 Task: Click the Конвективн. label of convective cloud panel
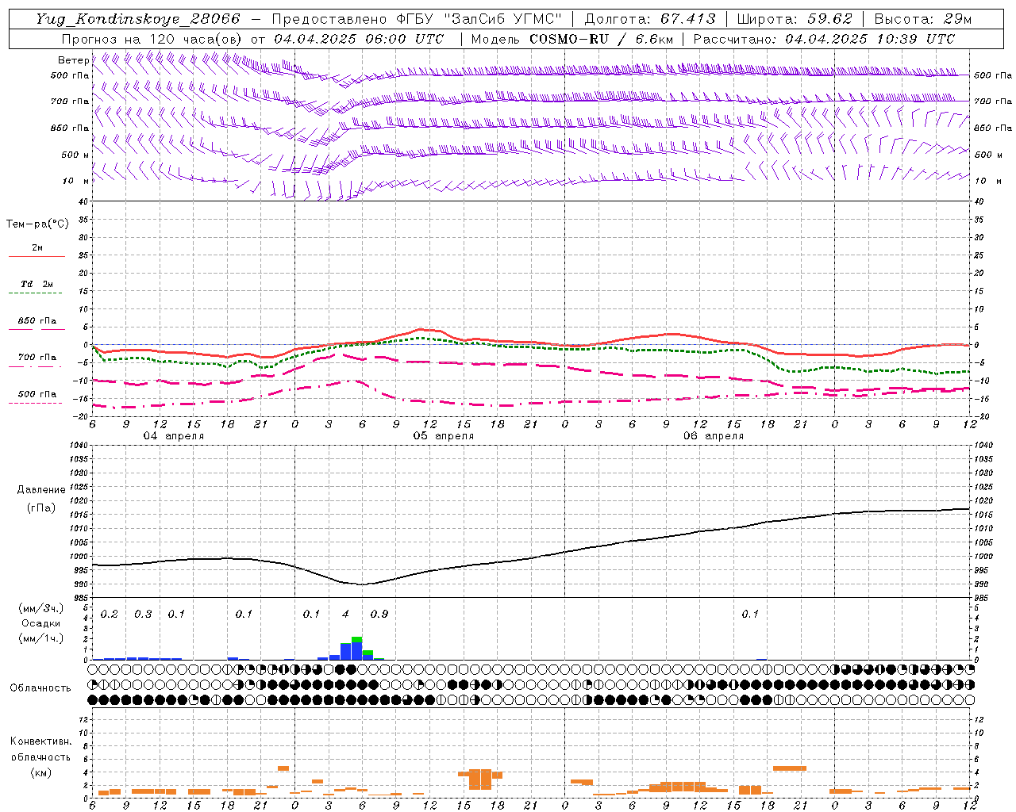pos(40,741)
